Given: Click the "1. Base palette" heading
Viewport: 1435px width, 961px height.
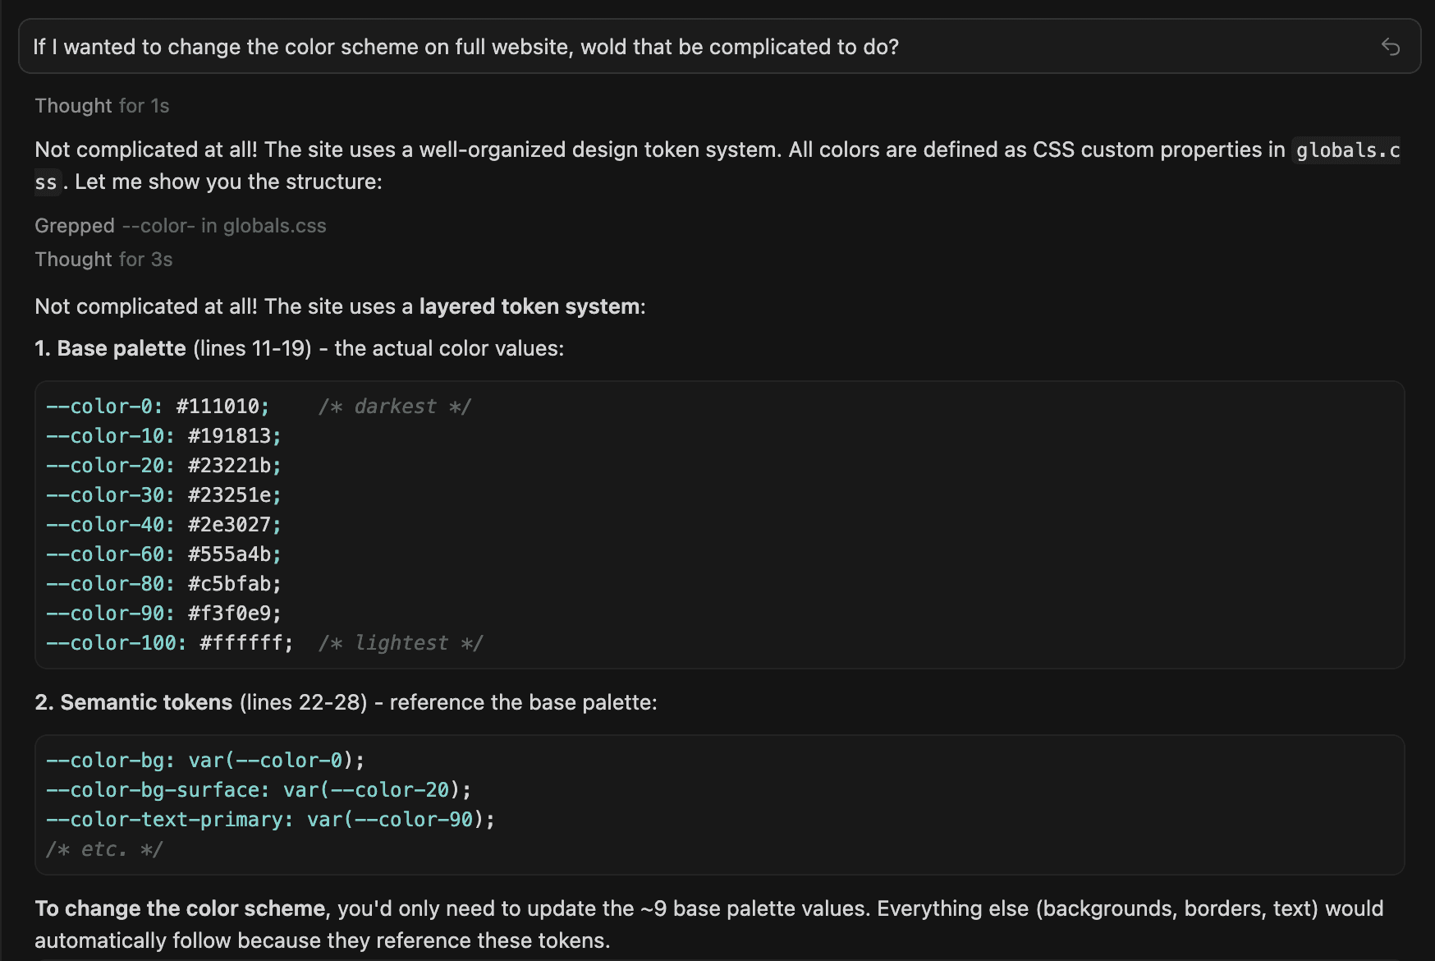Looking at the screenshot, I should (x=111, y=349).
